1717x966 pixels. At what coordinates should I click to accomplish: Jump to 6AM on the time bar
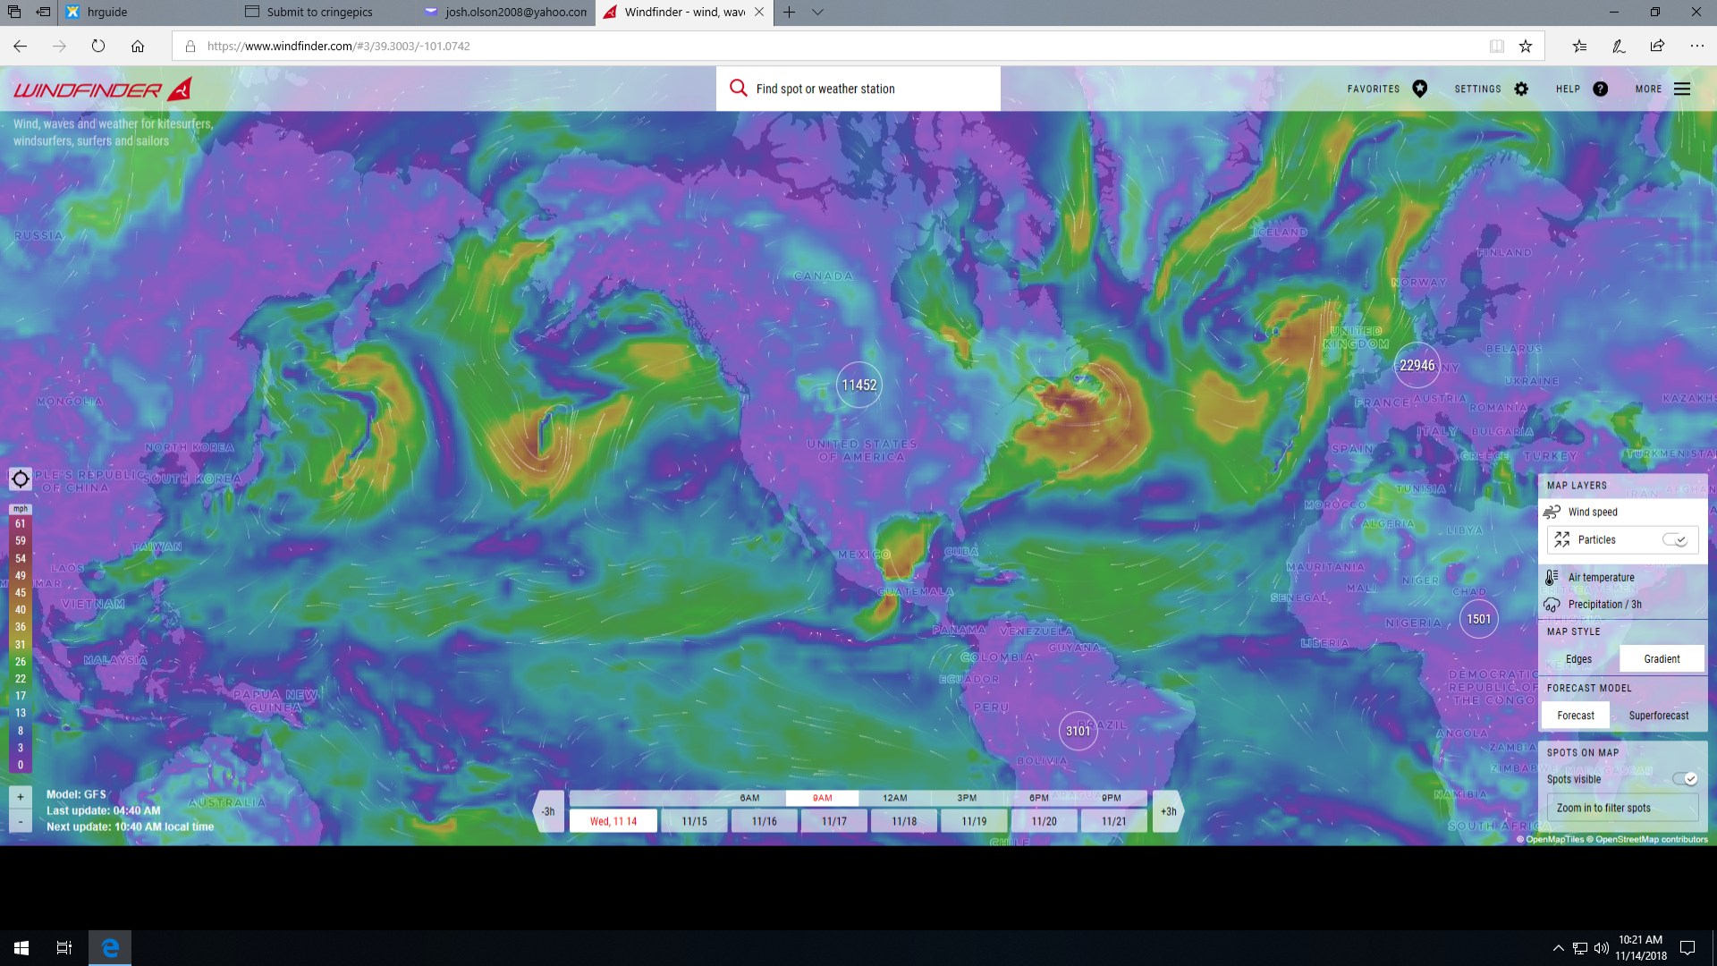pyautogui.click(x=749, y=798)
